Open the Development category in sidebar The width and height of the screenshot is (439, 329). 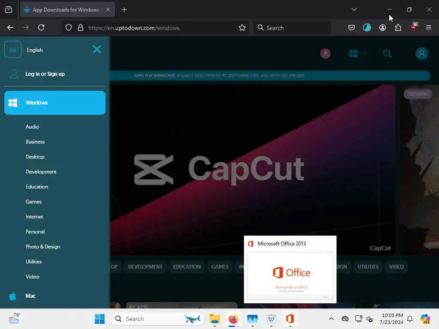[41, 172]
